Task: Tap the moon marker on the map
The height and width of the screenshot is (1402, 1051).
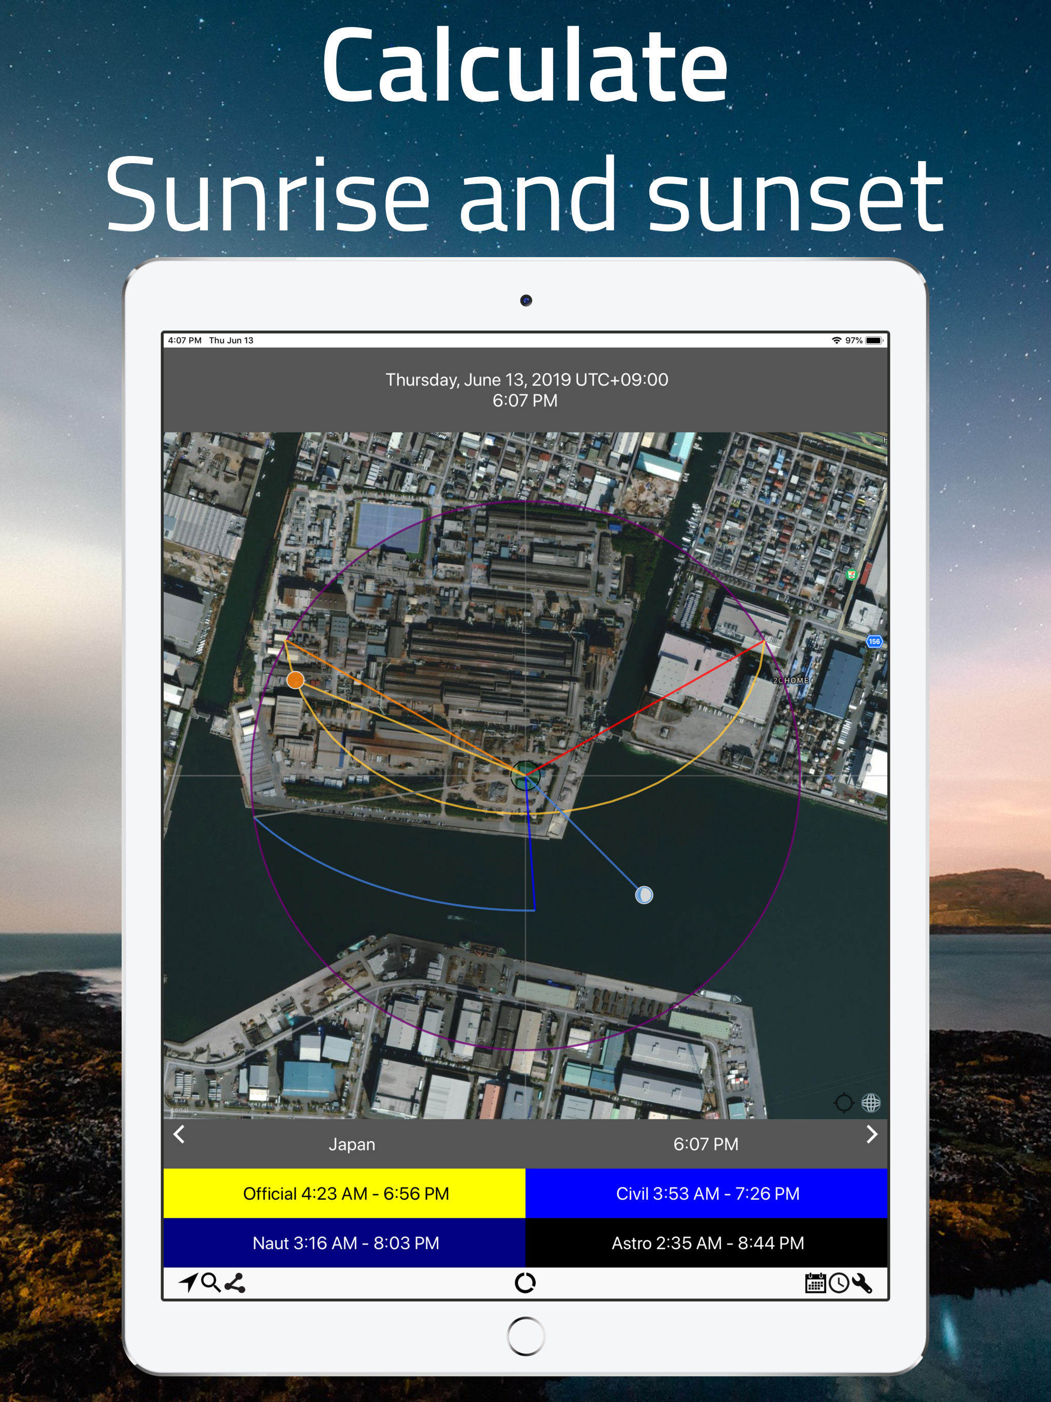Action: [644, 895]
